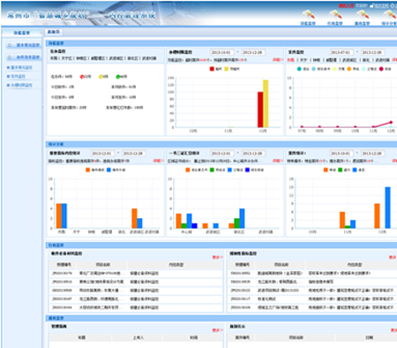The image size is (397, 348).
Task: Open the third bulleted sidebar link
Action: 21,85
